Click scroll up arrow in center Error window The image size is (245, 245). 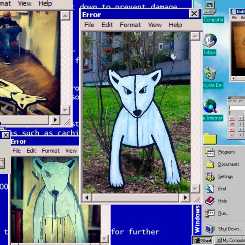[x=195, y=36]
